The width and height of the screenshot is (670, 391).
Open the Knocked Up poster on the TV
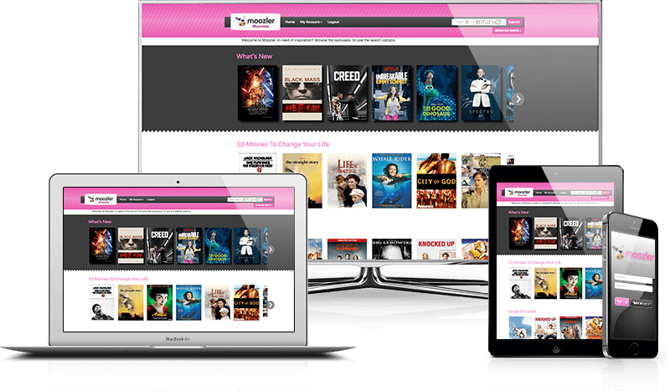point(436,250)
